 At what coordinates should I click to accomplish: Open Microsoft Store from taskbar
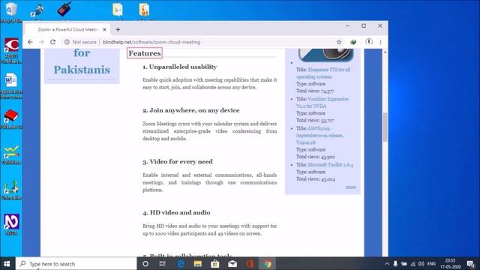tap(215, 263)
